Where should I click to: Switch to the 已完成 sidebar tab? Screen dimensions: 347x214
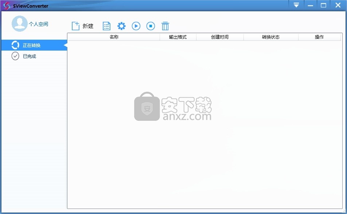coord(34,56)
